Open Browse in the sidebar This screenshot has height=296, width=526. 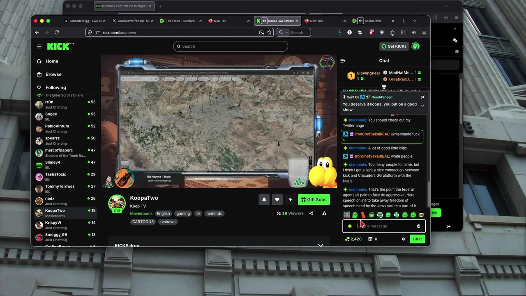[x=53, y=74]
